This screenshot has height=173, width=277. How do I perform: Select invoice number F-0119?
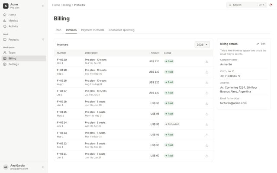[x=62, y=70]
